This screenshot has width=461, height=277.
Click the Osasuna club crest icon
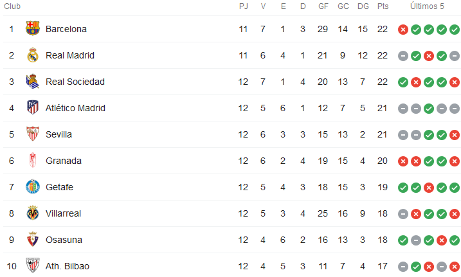33,240
